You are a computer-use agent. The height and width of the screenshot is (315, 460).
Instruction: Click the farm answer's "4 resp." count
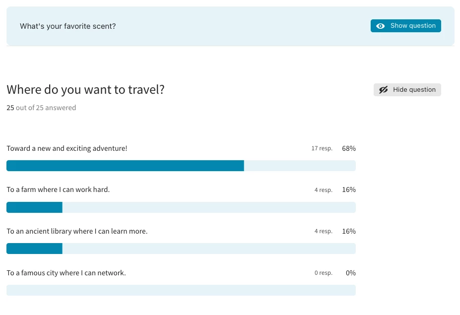(323, 190)
